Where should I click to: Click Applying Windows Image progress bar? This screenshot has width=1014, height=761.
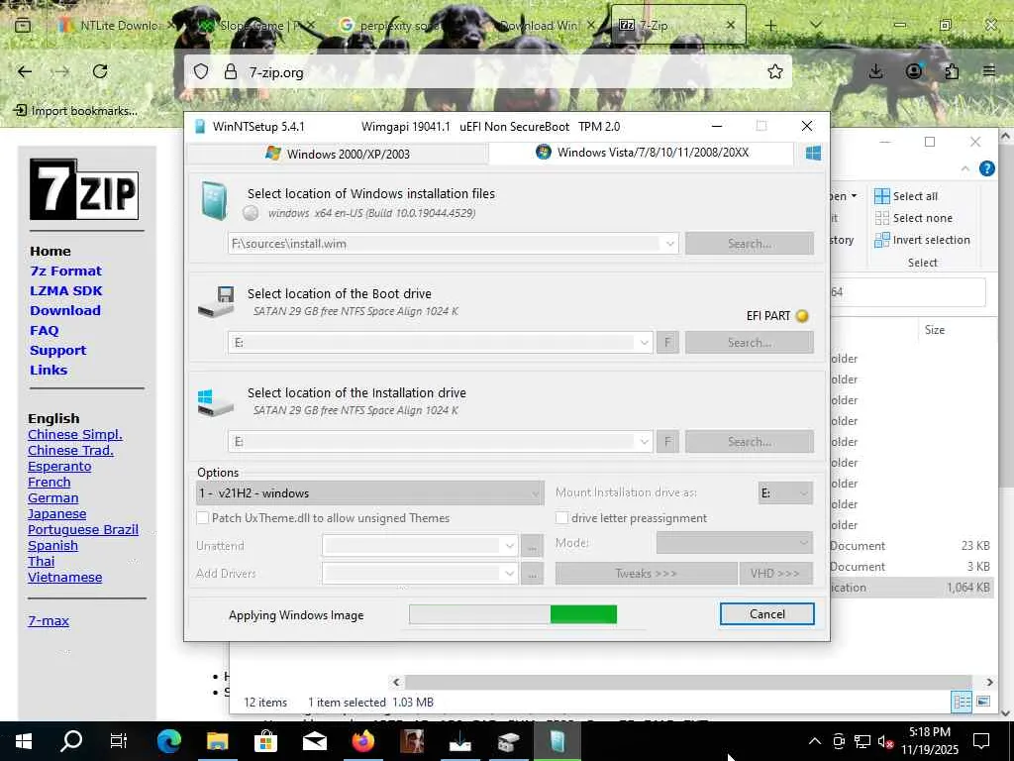(513, 614)
